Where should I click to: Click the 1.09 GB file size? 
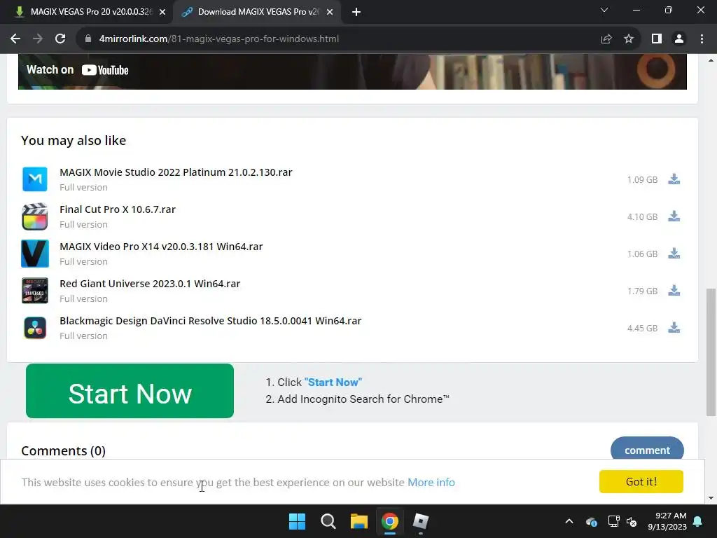(x=642, y=180)
